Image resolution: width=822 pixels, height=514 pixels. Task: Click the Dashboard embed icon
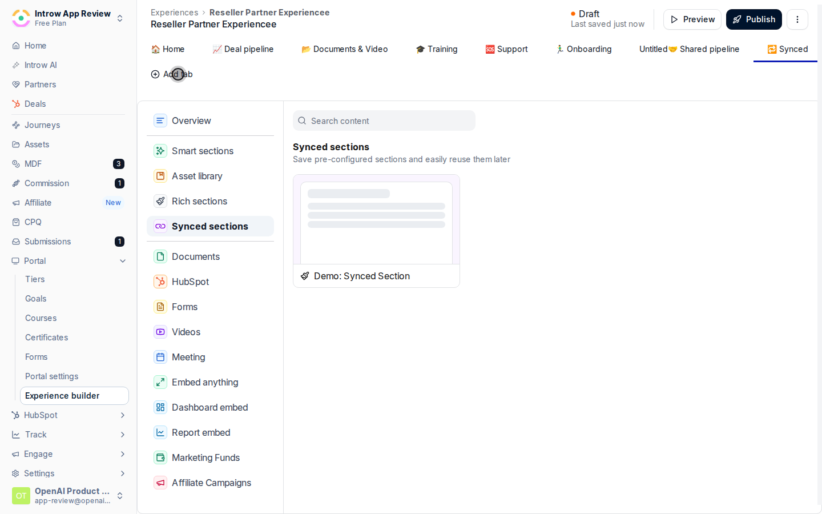[x=160, y=407]
